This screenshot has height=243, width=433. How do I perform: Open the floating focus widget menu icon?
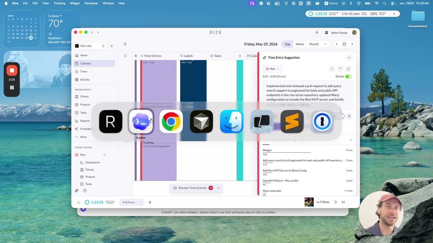tap(394, 14)
